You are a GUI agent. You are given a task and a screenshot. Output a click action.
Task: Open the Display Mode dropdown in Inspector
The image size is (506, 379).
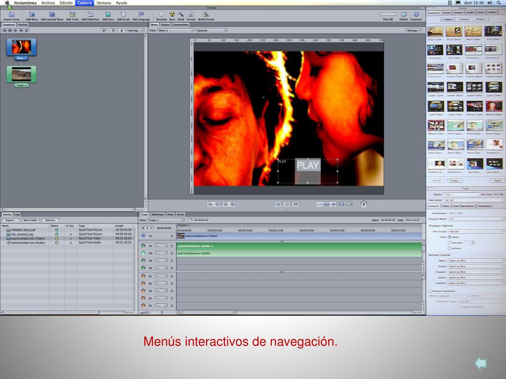[476, 219]
